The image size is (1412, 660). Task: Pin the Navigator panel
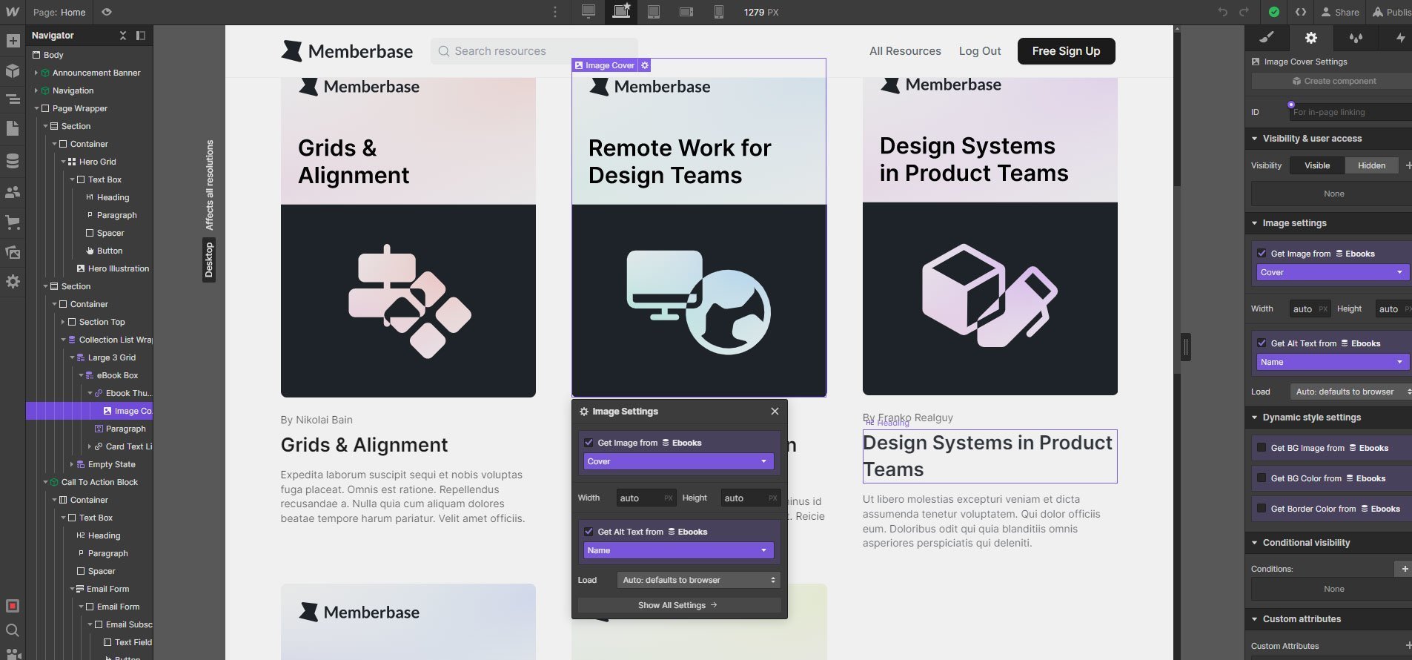coord(140,35)
